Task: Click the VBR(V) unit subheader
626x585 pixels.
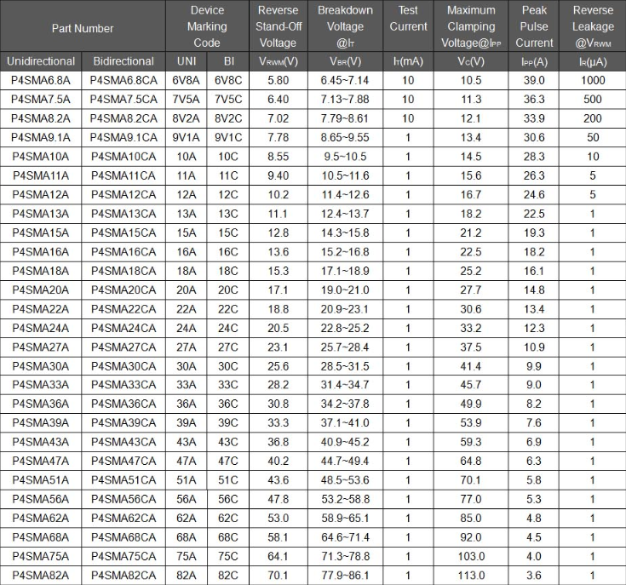Action: coord(345,62)
